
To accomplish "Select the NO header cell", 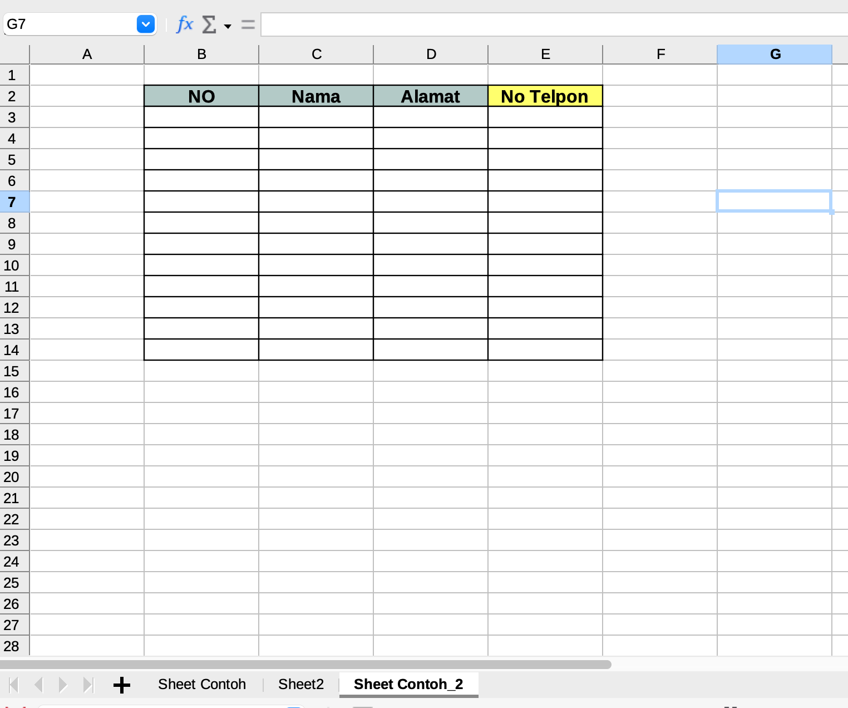I will pyautogui.click(x=201, y=96).
